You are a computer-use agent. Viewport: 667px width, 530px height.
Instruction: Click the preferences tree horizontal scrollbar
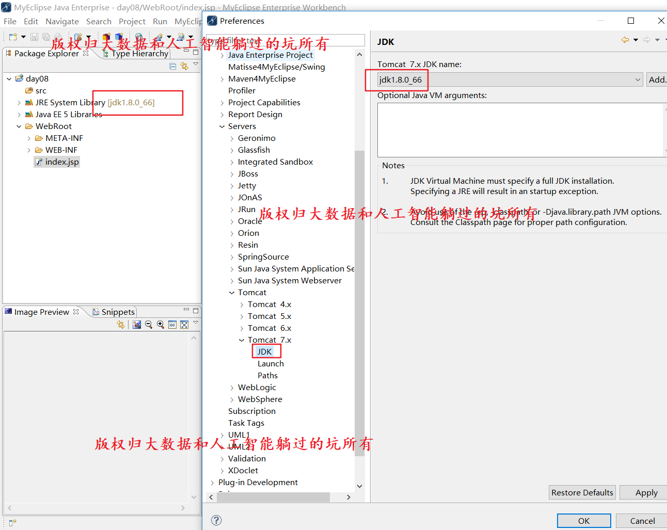273,497
